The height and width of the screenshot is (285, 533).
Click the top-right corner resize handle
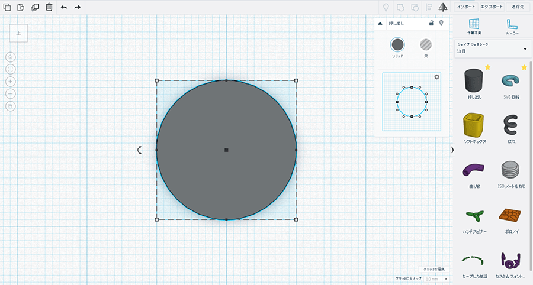(296, 81)
